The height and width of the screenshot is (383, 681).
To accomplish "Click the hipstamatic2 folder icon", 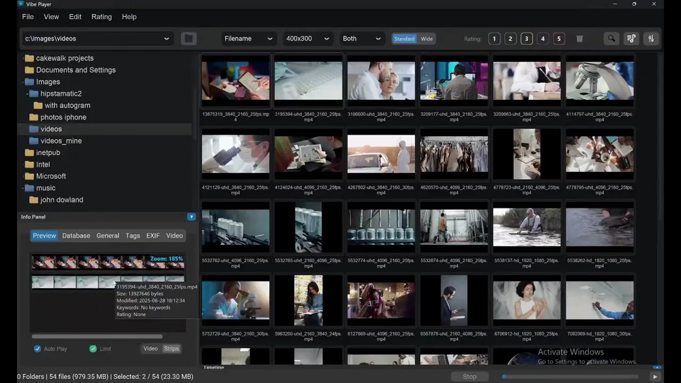I will point(34,94).
